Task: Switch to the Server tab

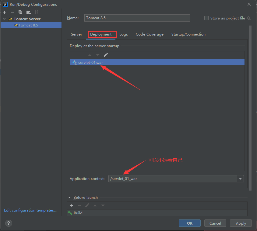Action: point(76,34)
